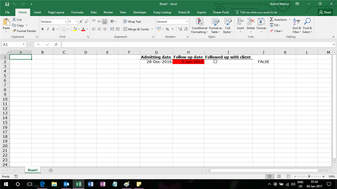
Task: Open the fill color dropdown arrow
Action: tap(79, 29)
